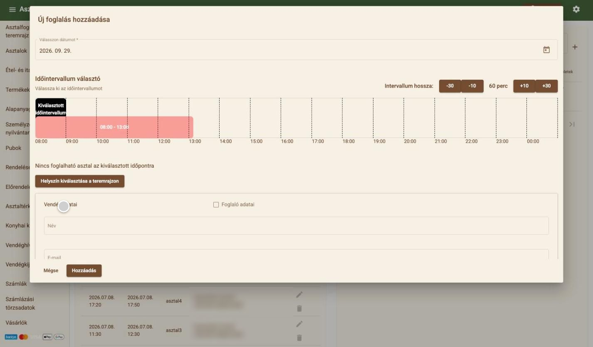Click the asztal4 table cell
593x347 pixels.
[174, 301]
